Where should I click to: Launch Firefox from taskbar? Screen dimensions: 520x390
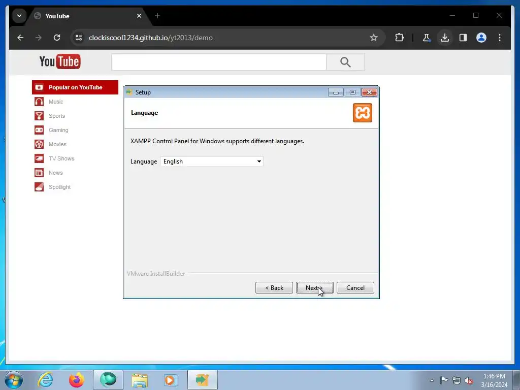76,380
